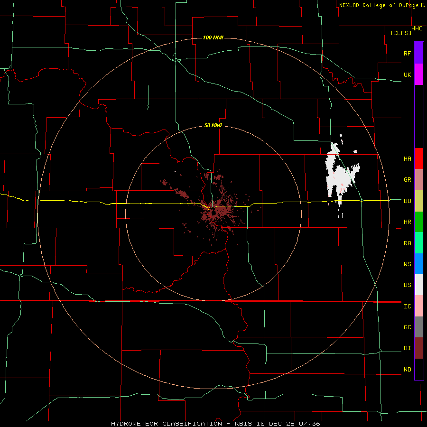The width and height of the screenshot is (427, 427).
Task: Click the WS blue legend swatch
Action: click(x=419, y=264)
